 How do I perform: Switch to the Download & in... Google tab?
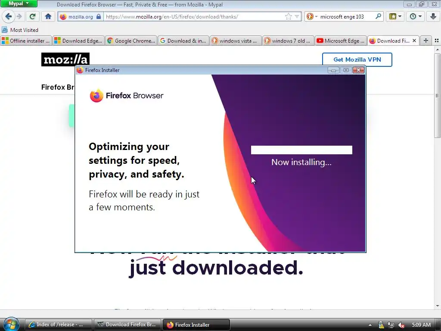[183, 41]
